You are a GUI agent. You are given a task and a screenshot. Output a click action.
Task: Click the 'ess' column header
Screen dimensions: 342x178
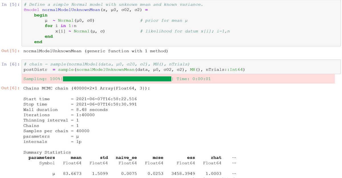point(191,158)
